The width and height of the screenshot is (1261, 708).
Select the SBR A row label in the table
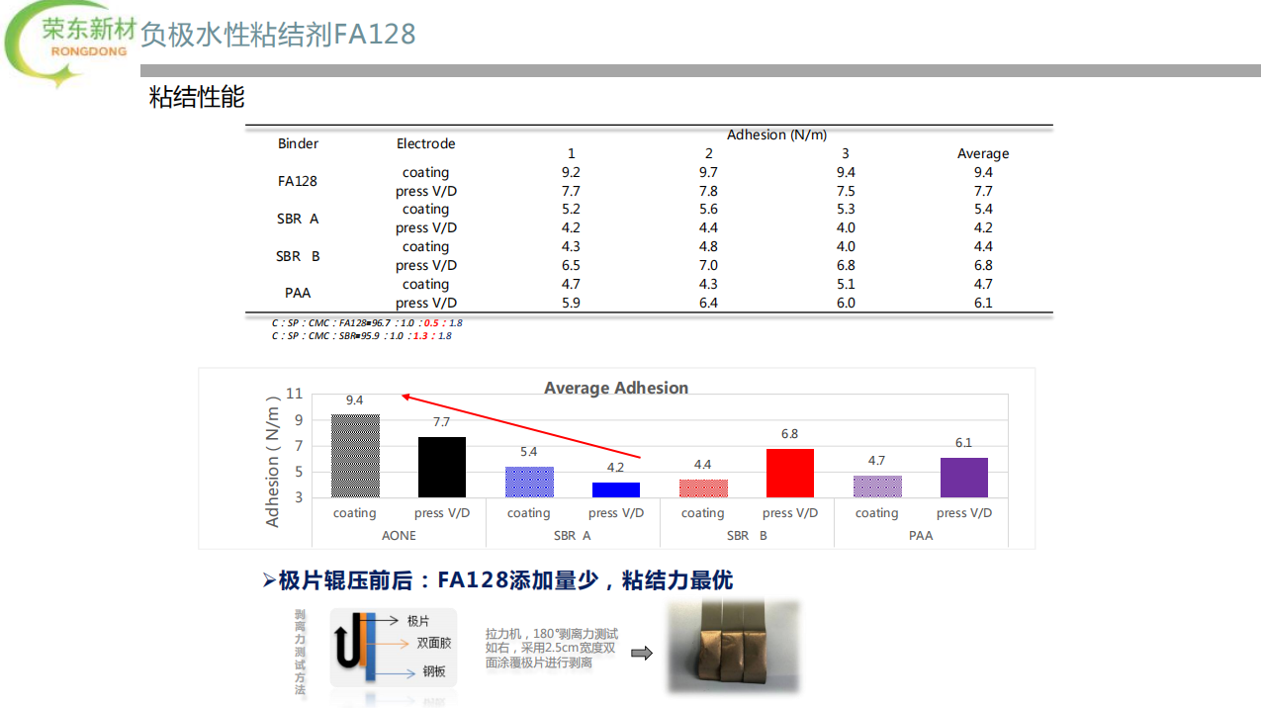[x=298, y=219]
